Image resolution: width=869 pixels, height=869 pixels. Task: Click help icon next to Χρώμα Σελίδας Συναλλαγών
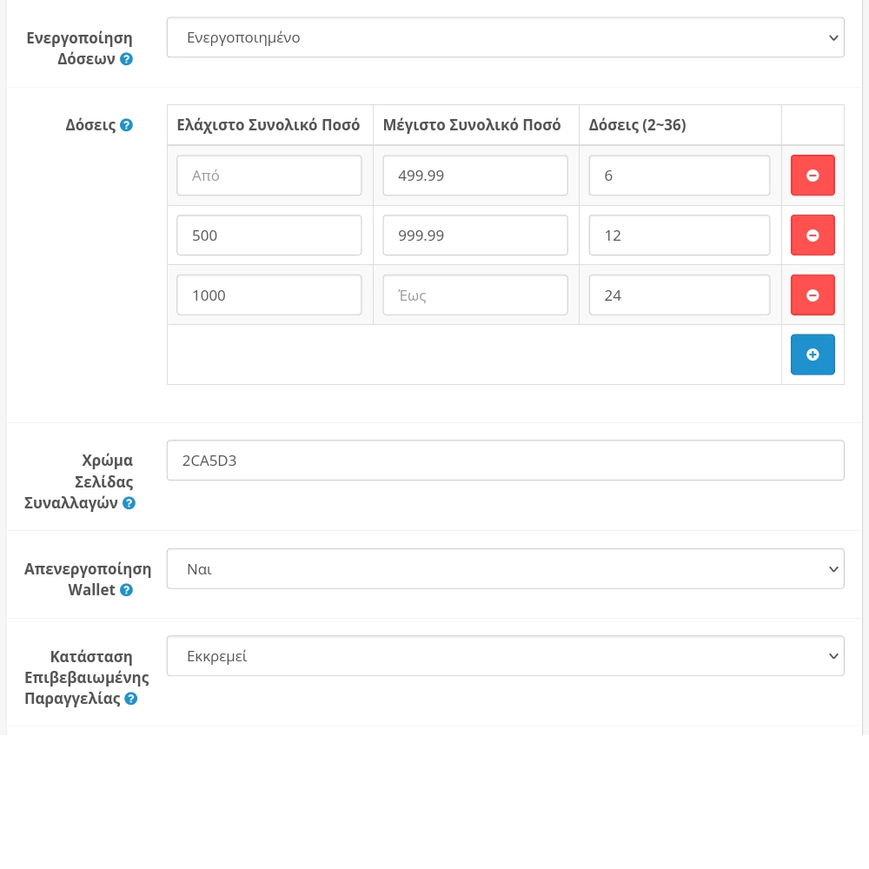tap(129, 503)
